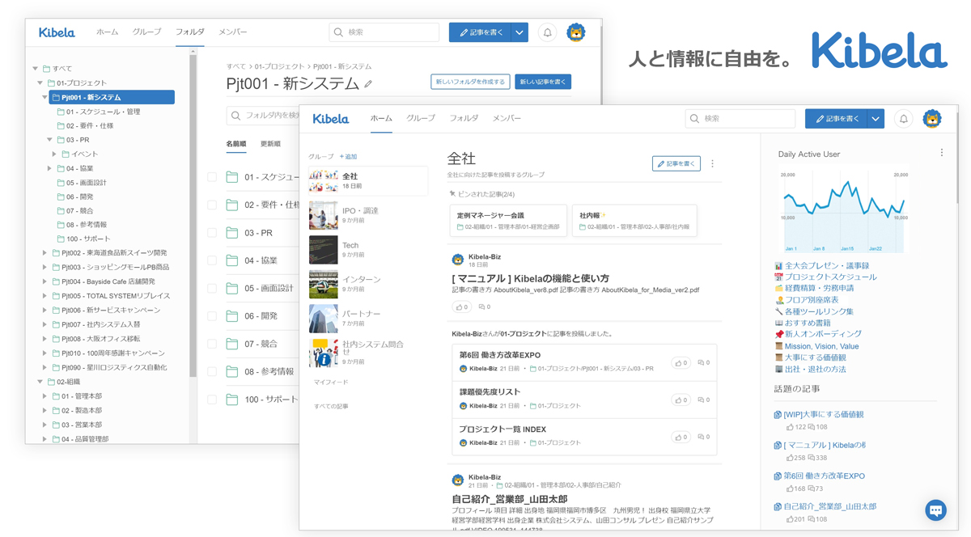The image size is (971, 537).
Task: Expand the Pjt002 - 東海道食品新スイーツ開発 node
Action: pos(45,253)
